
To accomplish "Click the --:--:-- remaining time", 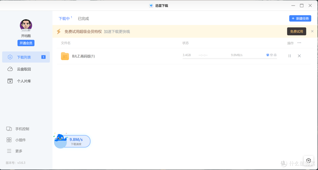I will point(203,55).
